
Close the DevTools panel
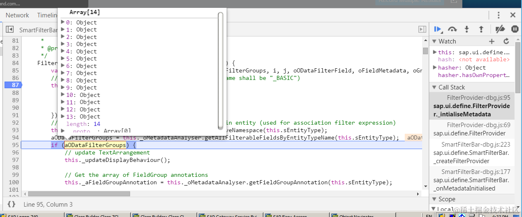[513, 15]
